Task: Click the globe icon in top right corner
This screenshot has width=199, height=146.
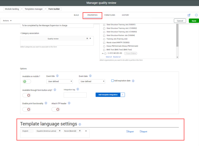Action: click(196, 15)
